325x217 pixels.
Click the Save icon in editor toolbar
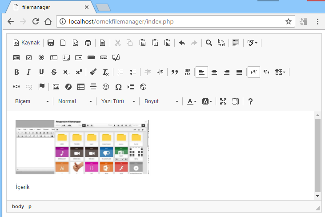point(51,43)
